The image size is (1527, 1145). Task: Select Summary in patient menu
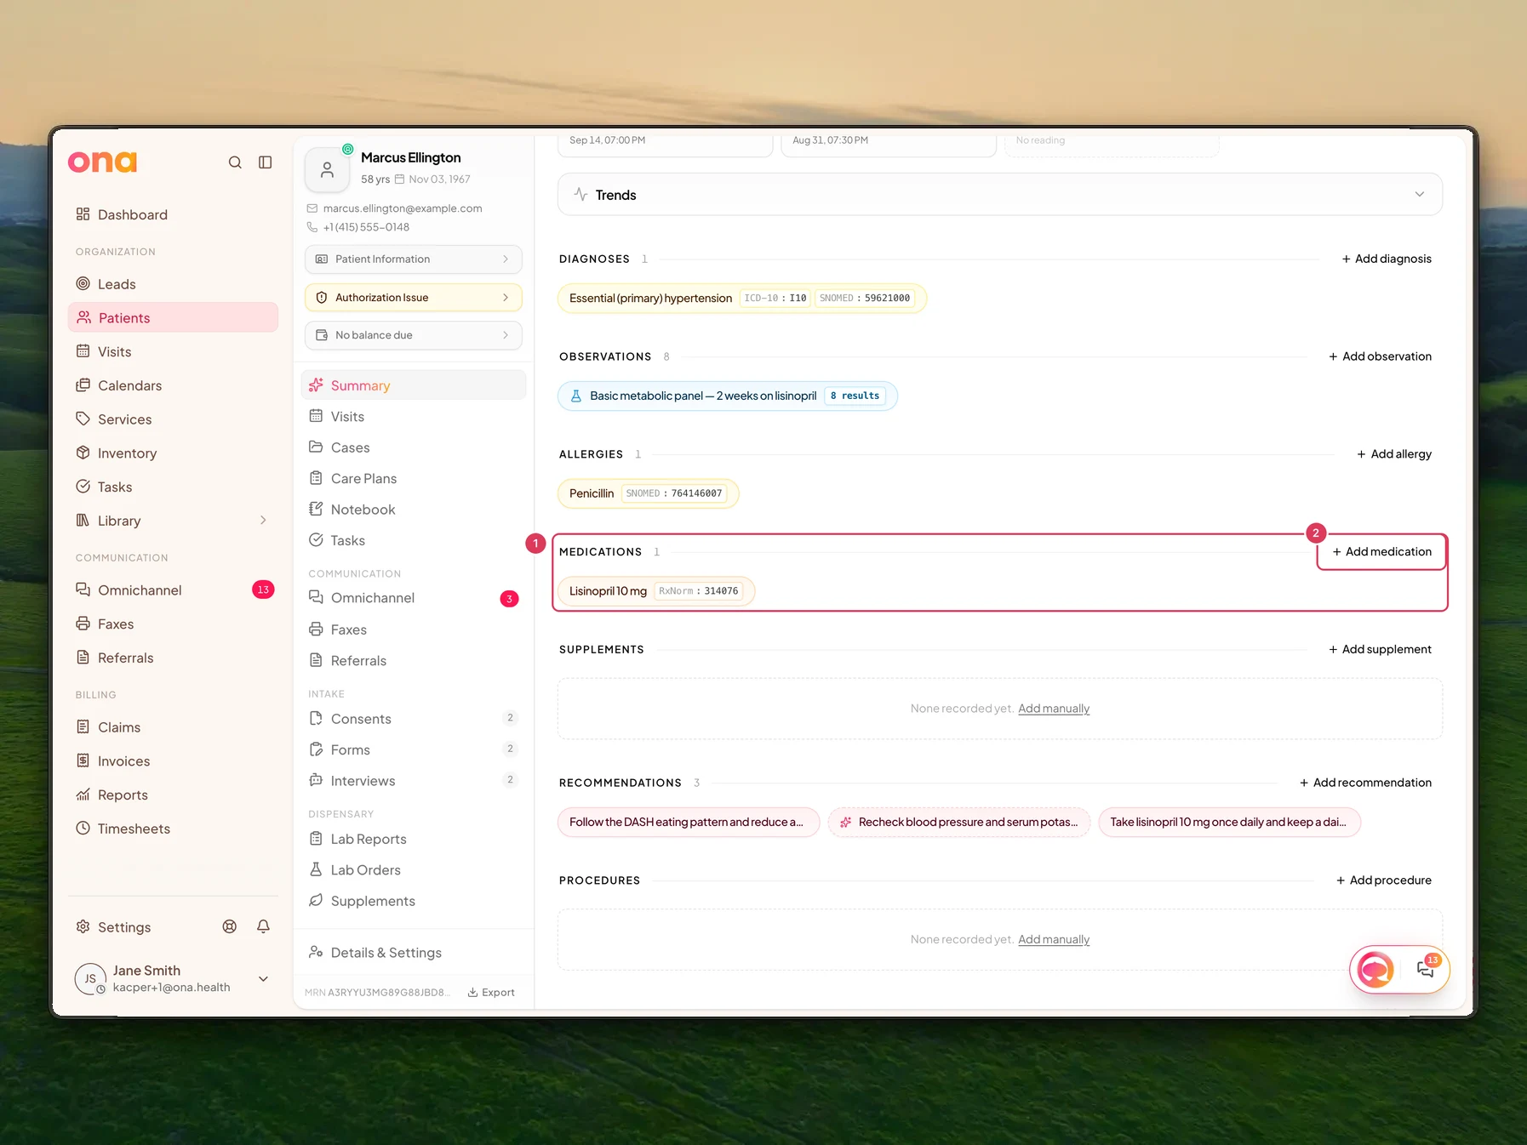[414, 385]
